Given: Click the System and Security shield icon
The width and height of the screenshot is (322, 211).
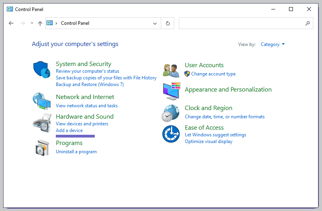Looking at the screenshot, I should [42, 70].
